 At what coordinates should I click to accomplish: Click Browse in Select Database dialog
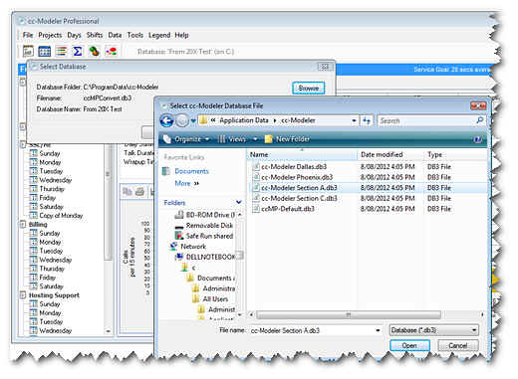click(309, 89)
